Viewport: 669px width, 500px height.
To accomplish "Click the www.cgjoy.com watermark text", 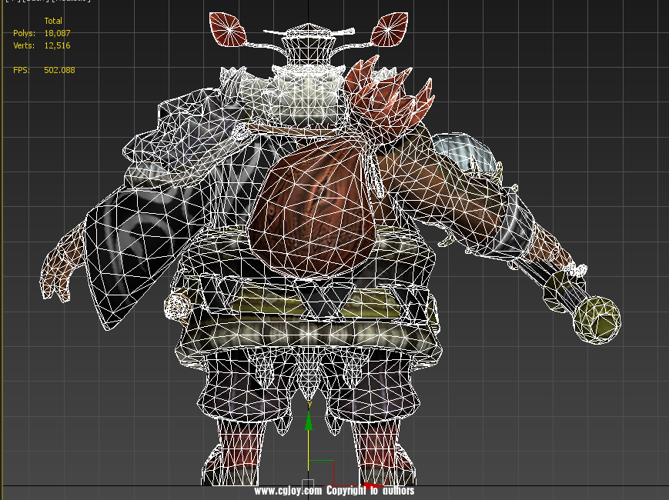I will tap(287, 491).
